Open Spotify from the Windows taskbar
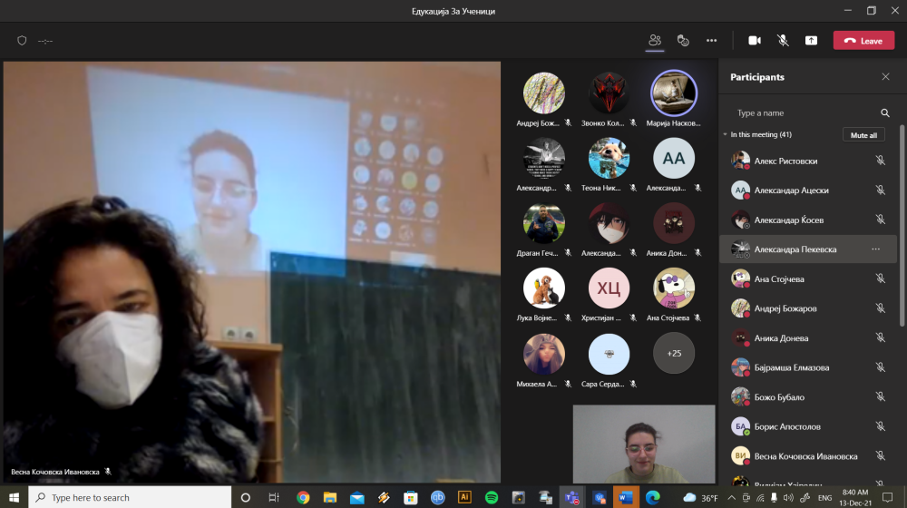This screenshot has height=508, width=907. pyautogui.click(x=492, y=497)
